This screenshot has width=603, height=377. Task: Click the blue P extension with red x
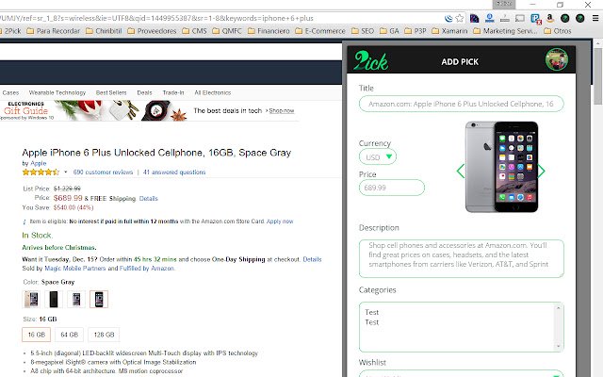pyautogui.click(x=535, y=19)
